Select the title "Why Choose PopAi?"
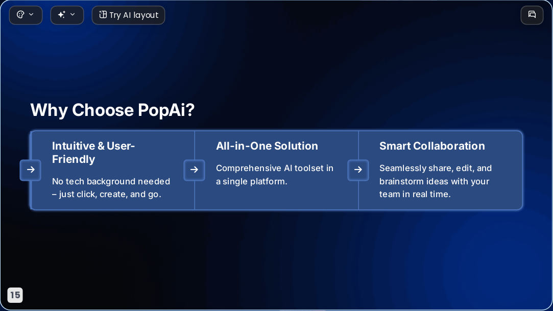553x311 pixels. coord(112,110)
